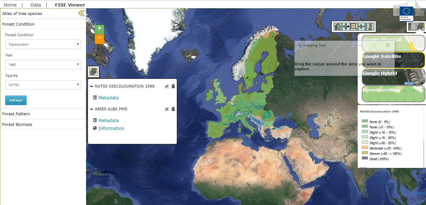Toggle visibility of ABIES ALBA MHS layer

[x=167, y=109]
